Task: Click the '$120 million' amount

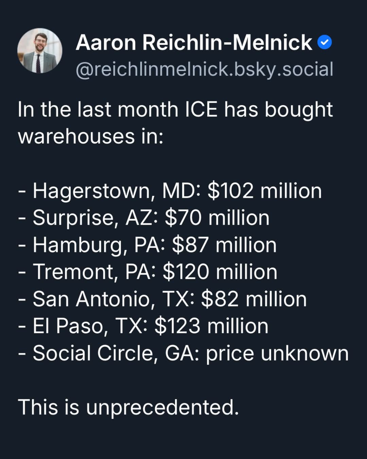Action: [220, 272]
